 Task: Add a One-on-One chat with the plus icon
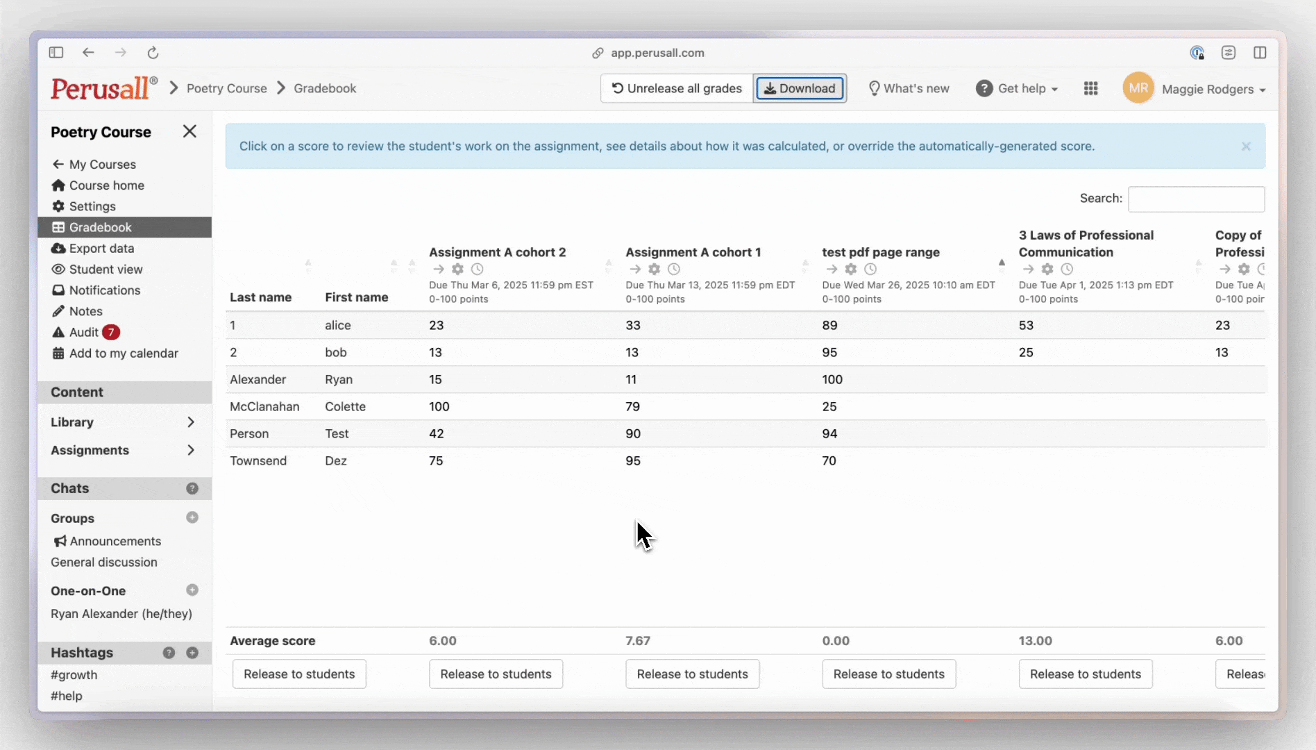(x=192, y=590)
